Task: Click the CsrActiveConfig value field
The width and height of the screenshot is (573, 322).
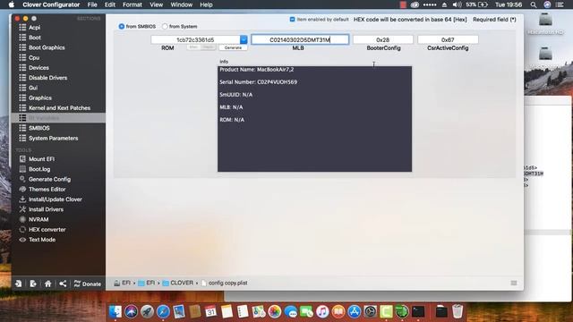Action: pyautogui.click(x=448, y=39)
